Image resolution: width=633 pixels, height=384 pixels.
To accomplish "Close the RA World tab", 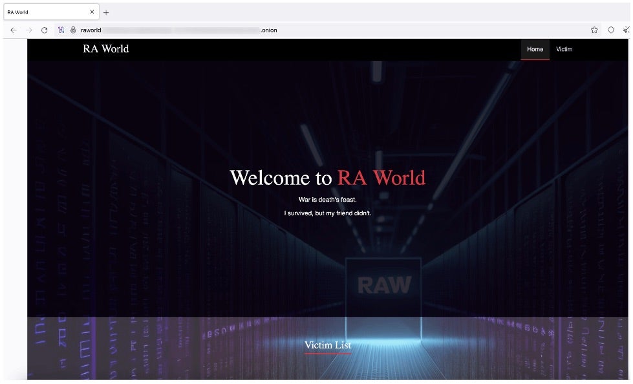I will tap(92, 12).
